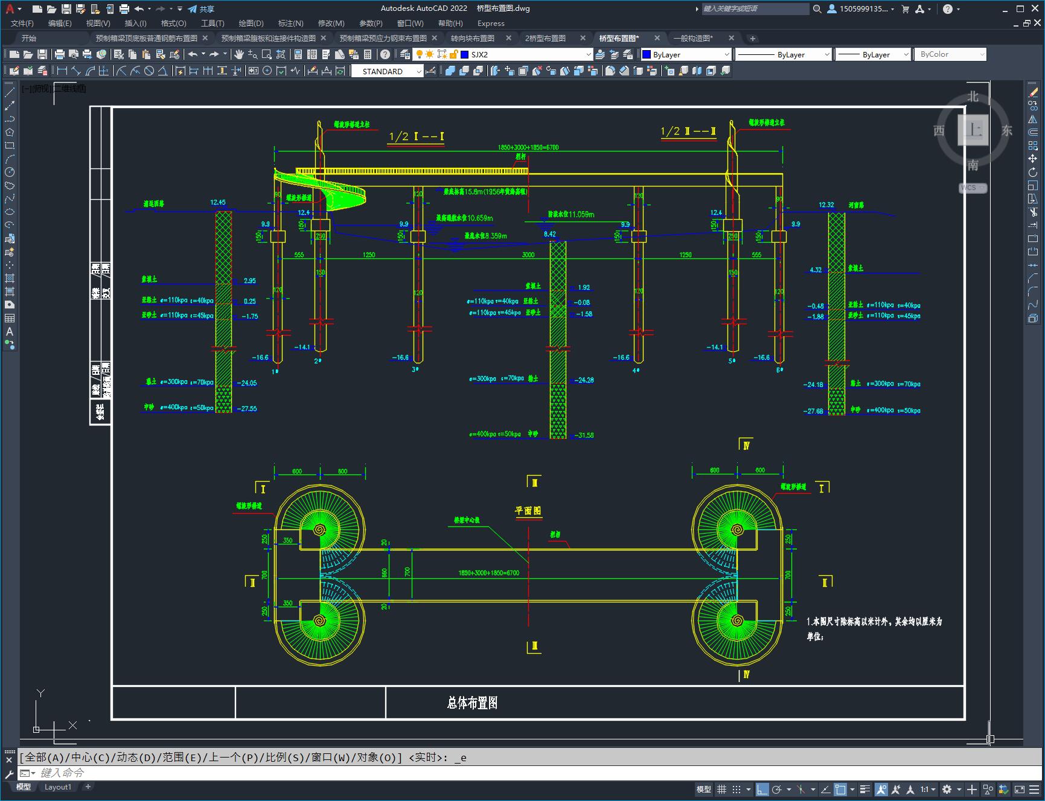
Task: Click the 共享 share button
Action: [202, 9]
